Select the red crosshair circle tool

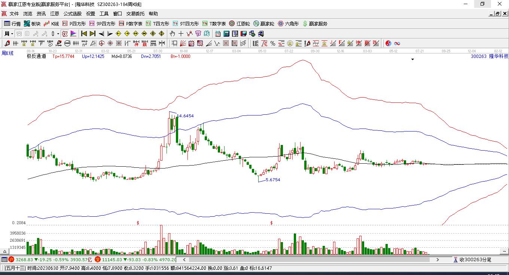[101, 43]
